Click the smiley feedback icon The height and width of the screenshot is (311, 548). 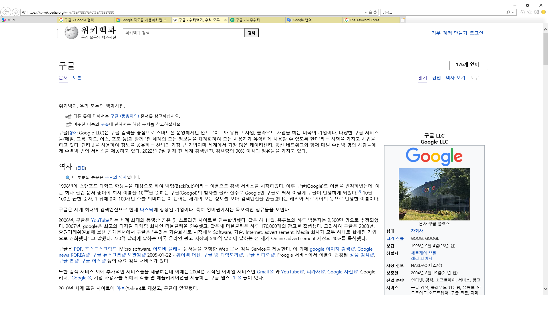543,12
